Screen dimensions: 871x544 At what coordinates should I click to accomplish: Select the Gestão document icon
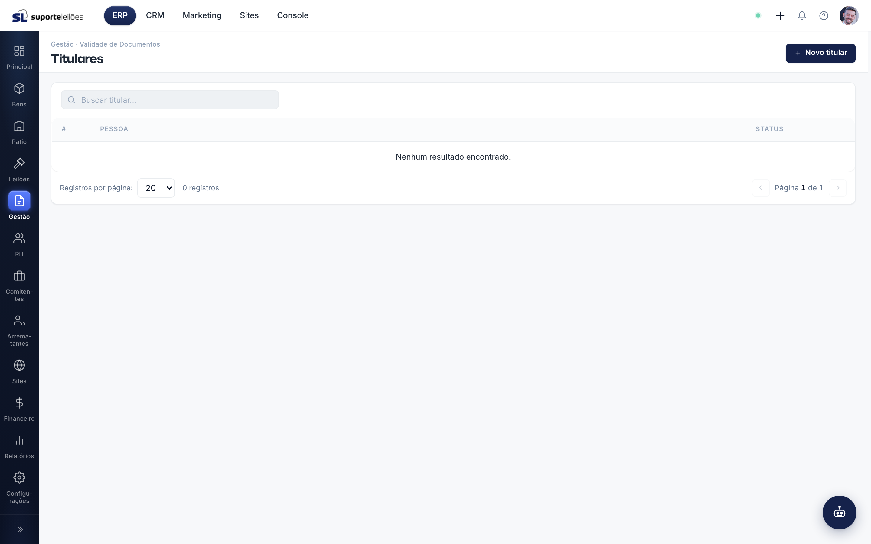(19, 201)
